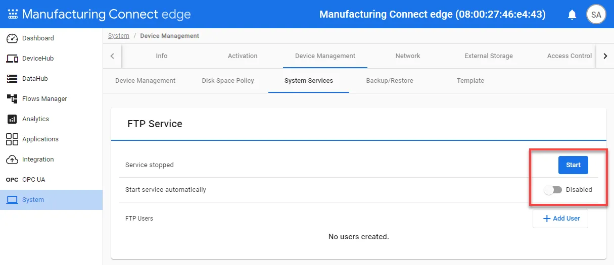Open the Disk Space Policy sub-tab
Viewport: 614px width, 265px height.
228,81
